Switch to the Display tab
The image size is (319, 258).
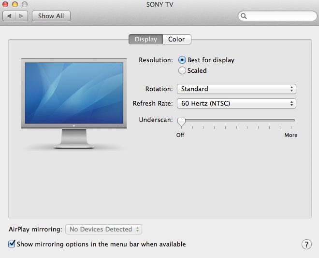tap(145, 39)
